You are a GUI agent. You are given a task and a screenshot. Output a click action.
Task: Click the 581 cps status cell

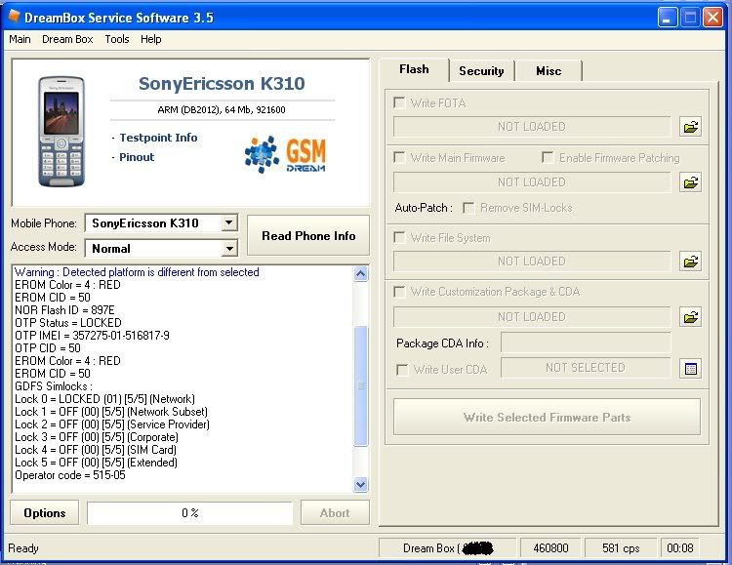621,547
